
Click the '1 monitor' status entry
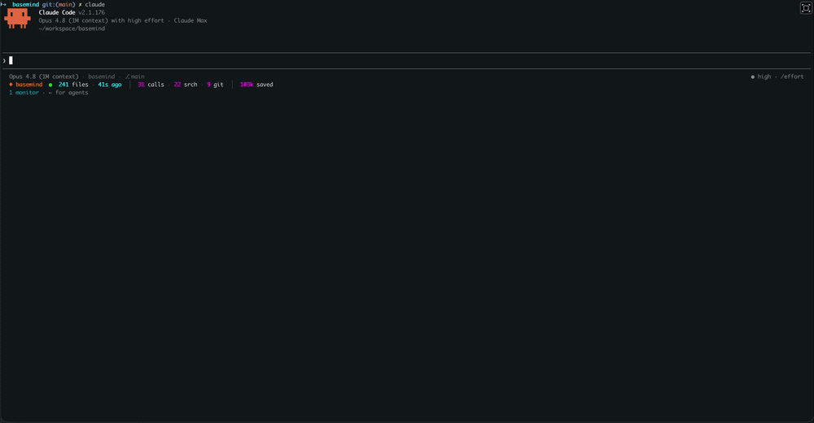click(x=24, y=93)
